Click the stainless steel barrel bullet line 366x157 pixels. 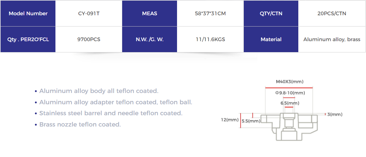click(108, 113)
